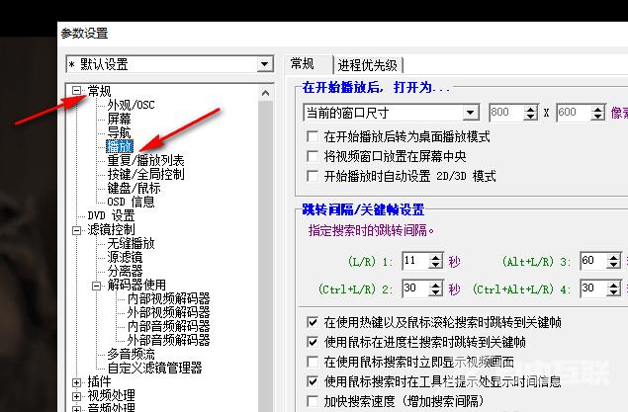The image size is (628, 412).
Task: Increase the (Alt+L/R) 3 spinner
Action: pos(613,257)
